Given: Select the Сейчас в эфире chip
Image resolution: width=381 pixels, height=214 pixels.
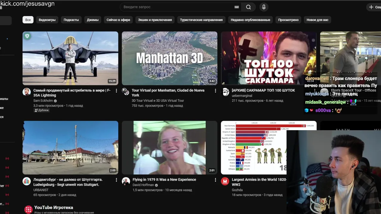Looking at the screenshot, I should (118, 20).
